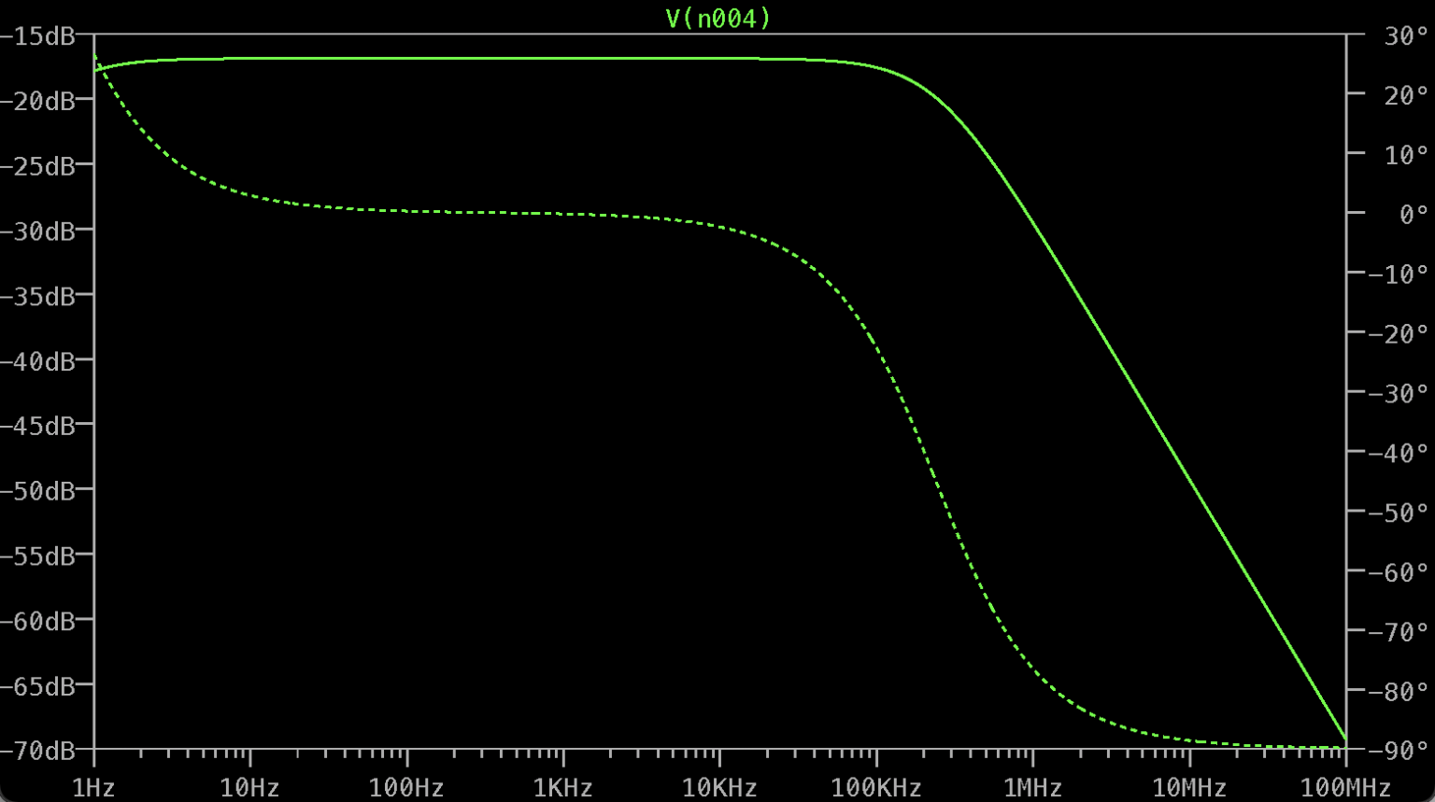Select the -60dB left axis label

(x=37, y=621)
